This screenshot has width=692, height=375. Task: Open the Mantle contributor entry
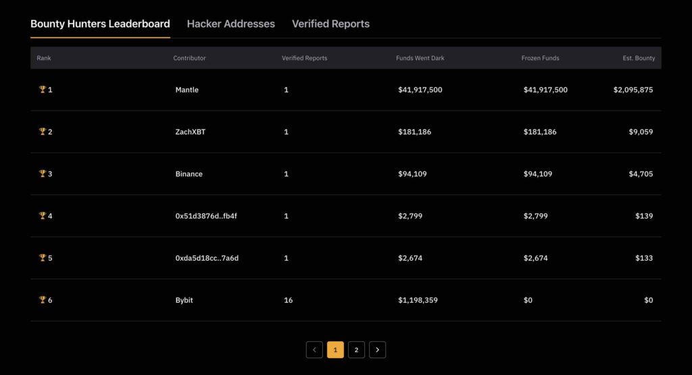point(187,90)
